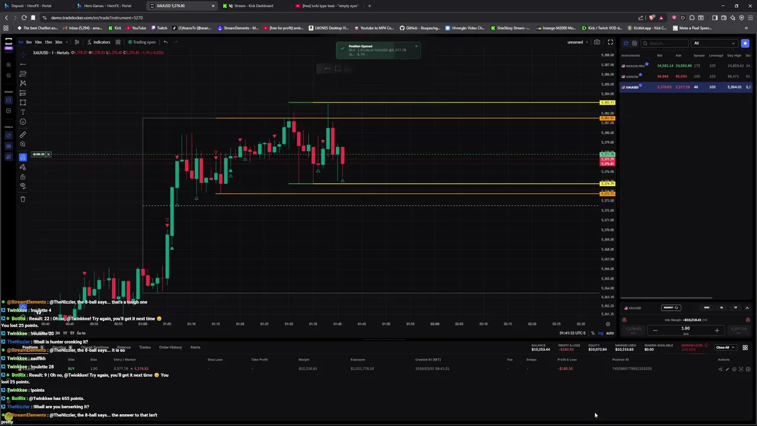Switch chart to 15m timeframe
757x426 pixels.
click(48, 42)
